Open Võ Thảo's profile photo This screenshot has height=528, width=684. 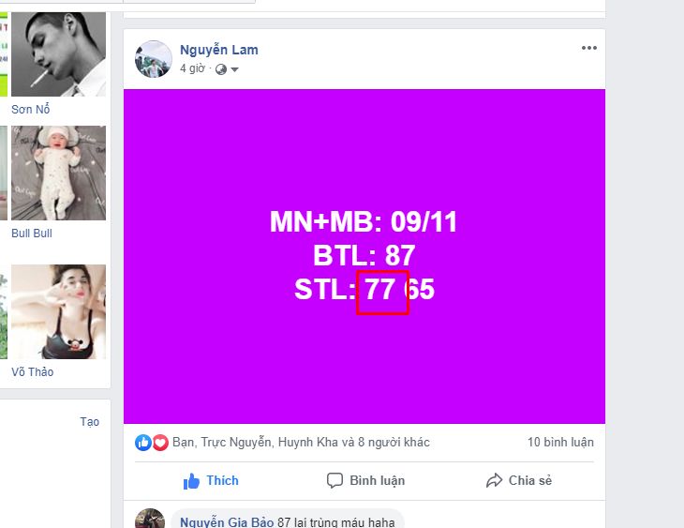(x=58, y=311)
